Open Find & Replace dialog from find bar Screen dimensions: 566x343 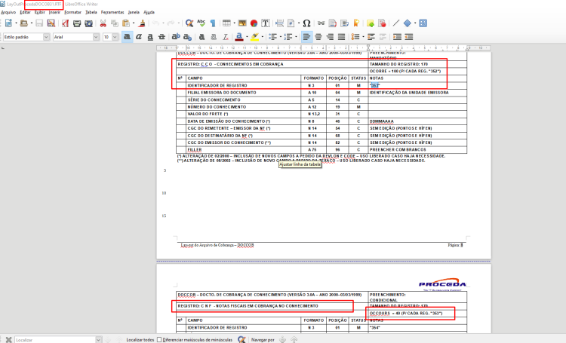tap(241, 340)
